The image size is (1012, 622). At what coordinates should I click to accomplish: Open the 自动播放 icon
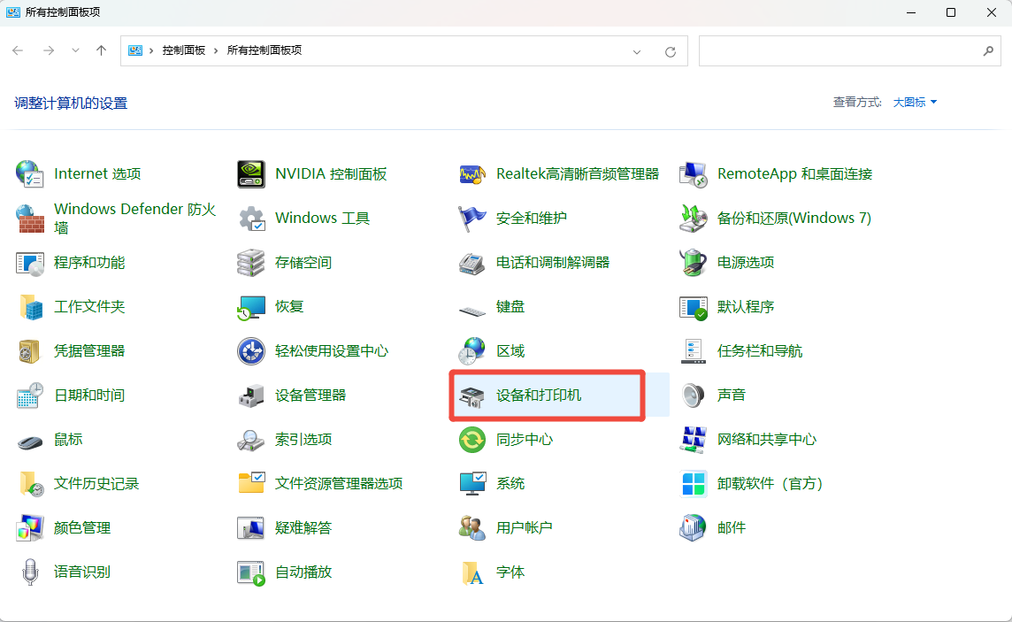click(251, 572)
